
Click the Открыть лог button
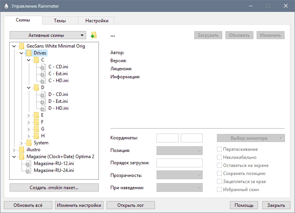131,205
